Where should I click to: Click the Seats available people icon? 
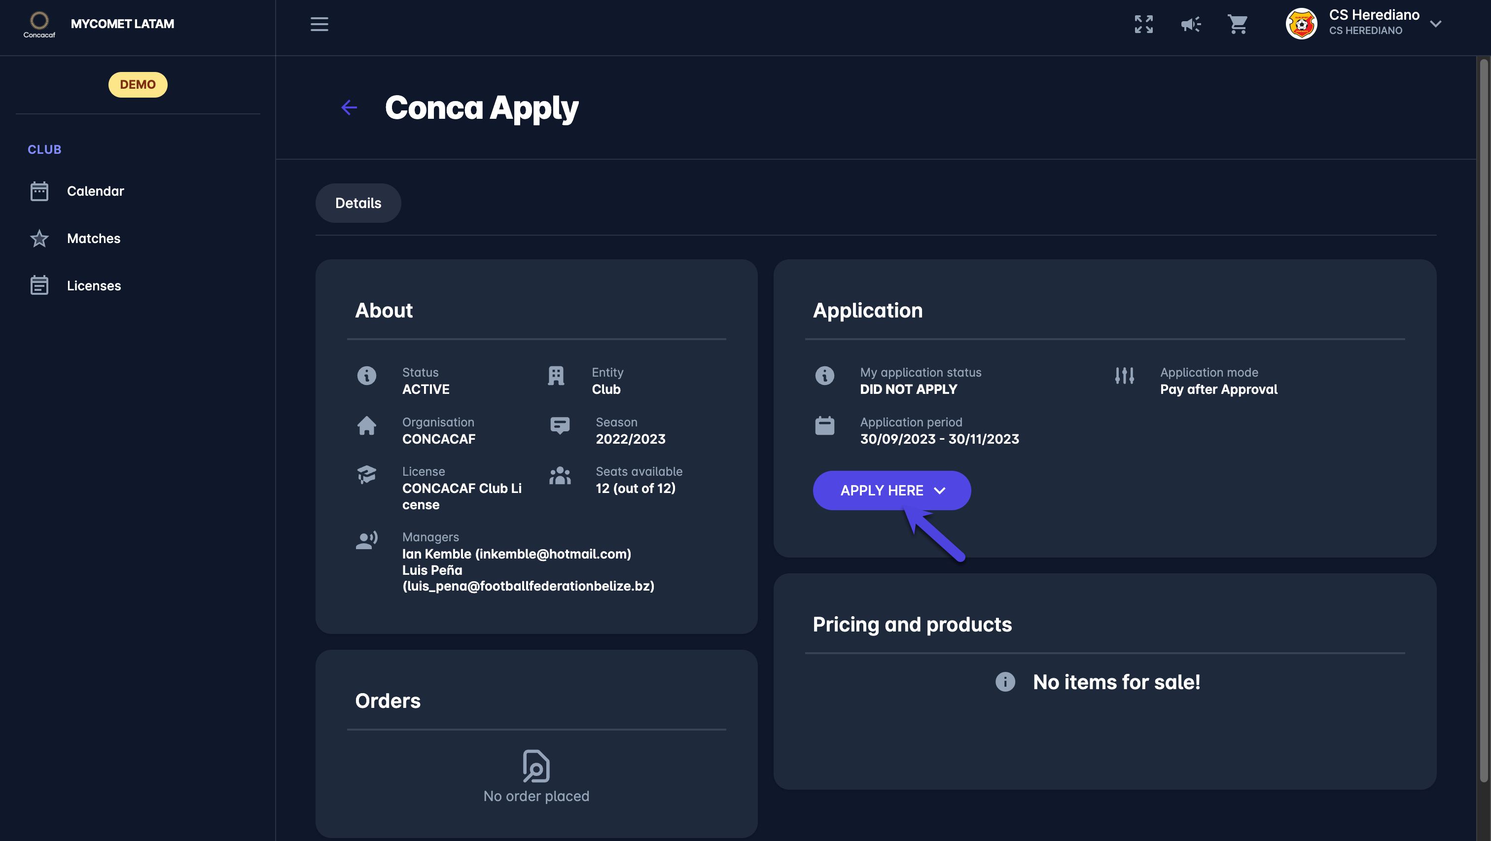coord(560,476)
